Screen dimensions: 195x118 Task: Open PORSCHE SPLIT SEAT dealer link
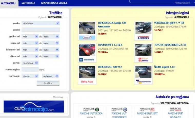pyautogui.click(x=147, y=114)
